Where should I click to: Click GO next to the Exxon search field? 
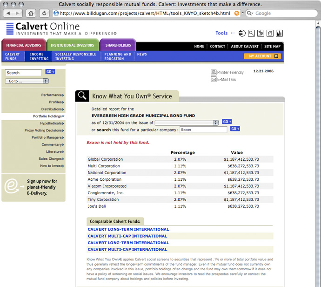point(235,129)
